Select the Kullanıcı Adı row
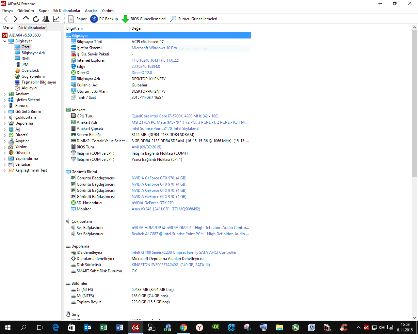 158,85
